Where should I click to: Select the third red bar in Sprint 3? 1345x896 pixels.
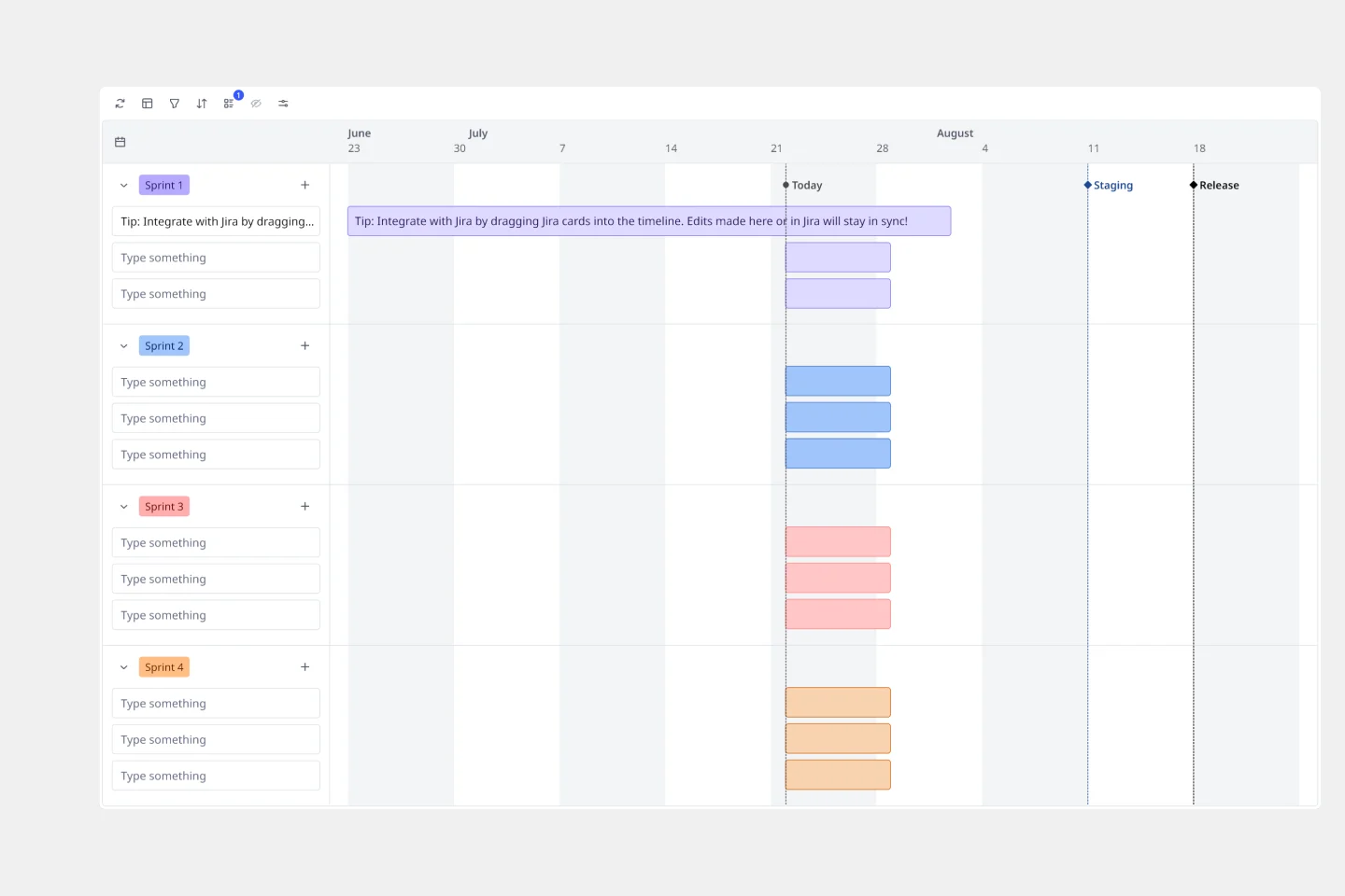tap(838, 614)
